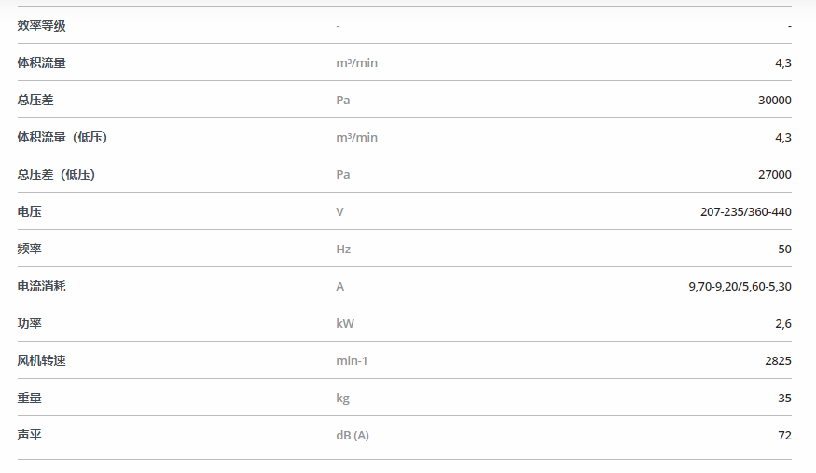816x473 pixels.
Task: Select the Hz unit text
Action: point(343,249)
